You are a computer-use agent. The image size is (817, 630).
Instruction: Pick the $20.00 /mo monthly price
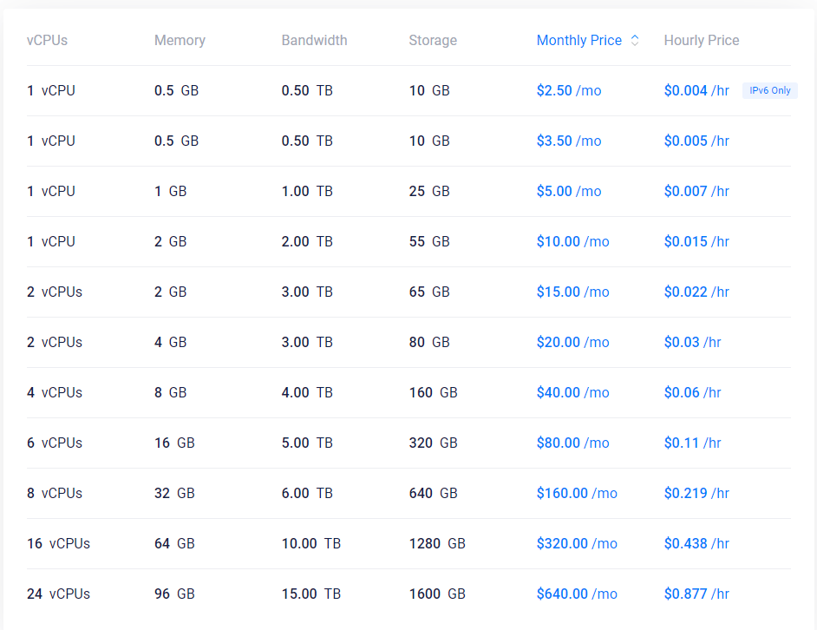click(x=572, y=342)
